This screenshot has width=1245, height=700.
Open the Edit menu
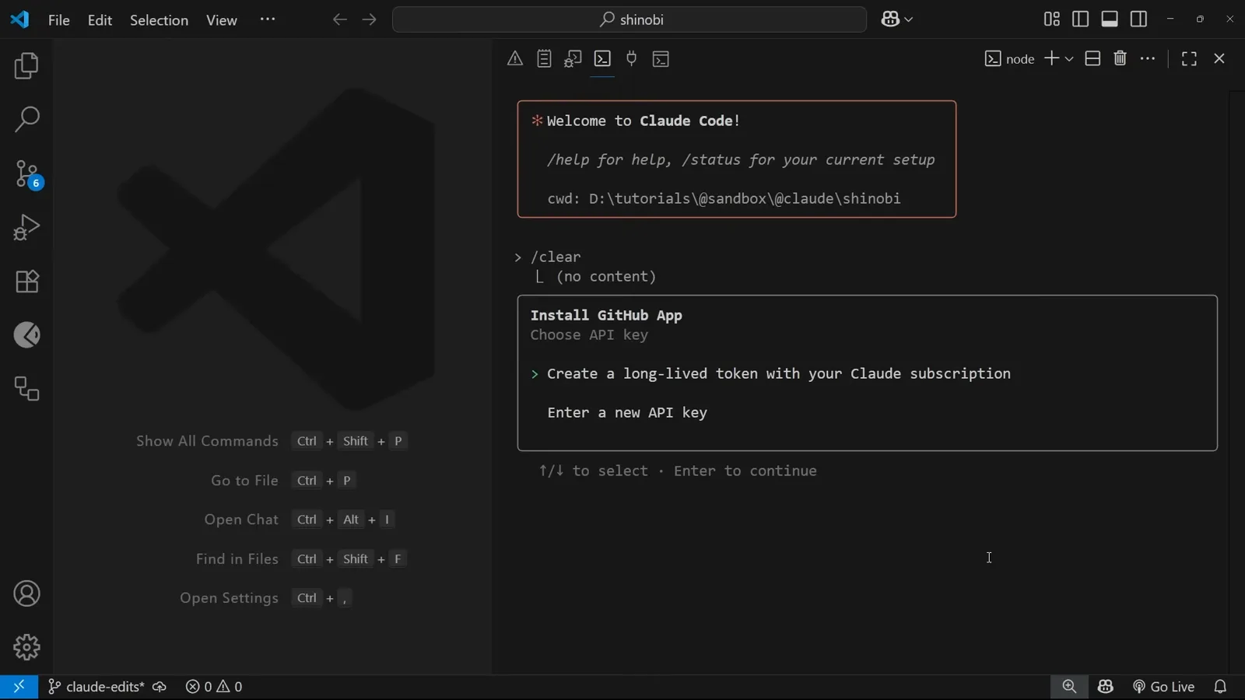pos(100,20)
